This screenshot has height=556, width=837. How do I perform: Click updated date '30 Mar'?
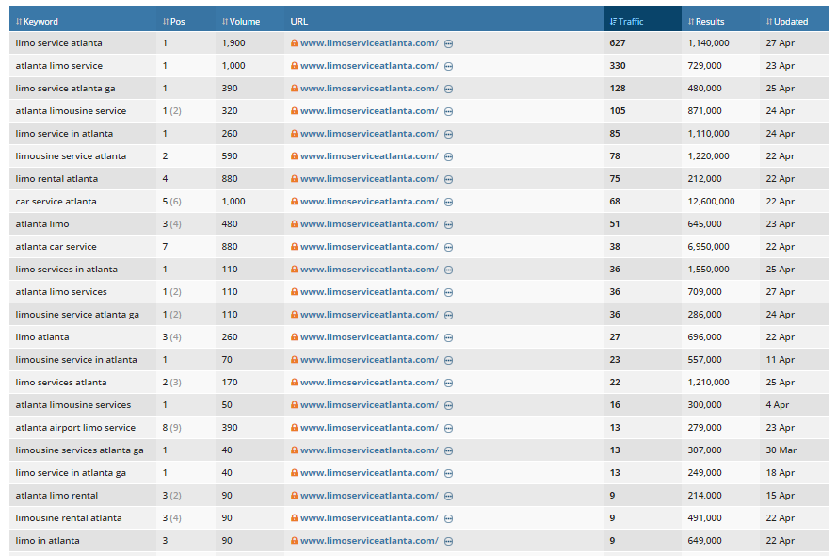(781, 450)
